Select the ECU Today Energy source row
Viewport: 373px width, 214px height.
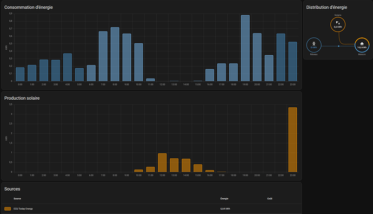click(x=151, y=209)
